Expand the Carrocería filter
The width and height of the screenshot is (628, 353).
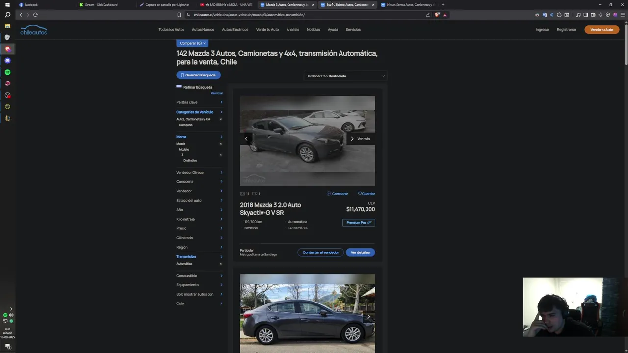[x=200, y=181]
